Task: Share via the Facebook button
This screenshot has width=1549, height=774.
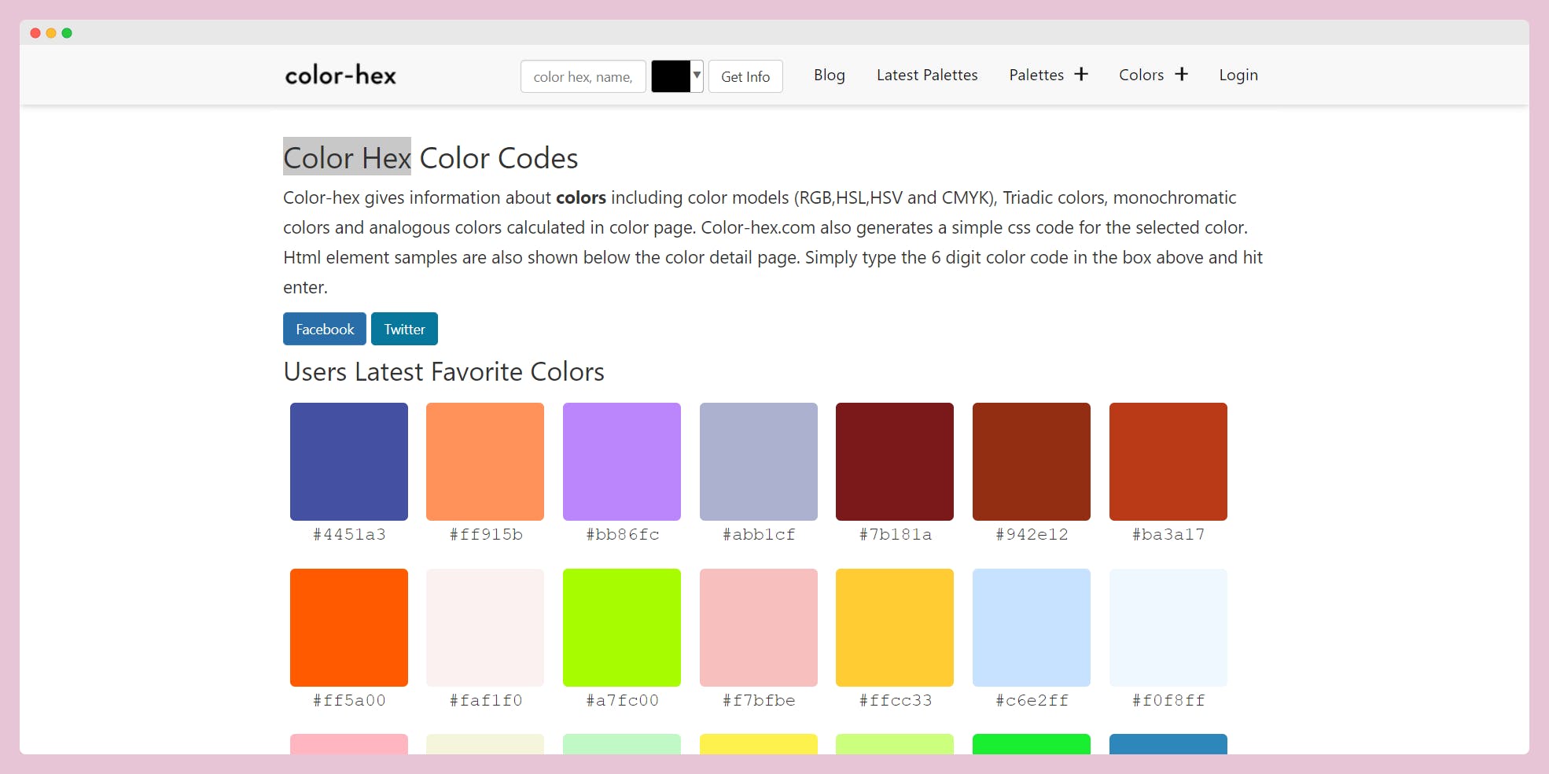Action: coord(325,329)
